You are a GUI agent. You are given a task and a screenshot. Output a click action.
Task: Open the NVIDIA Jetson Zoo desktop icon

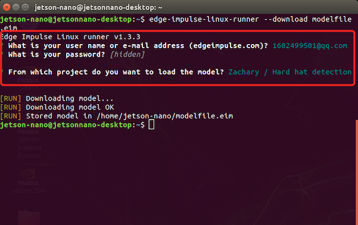coord(29,182)
